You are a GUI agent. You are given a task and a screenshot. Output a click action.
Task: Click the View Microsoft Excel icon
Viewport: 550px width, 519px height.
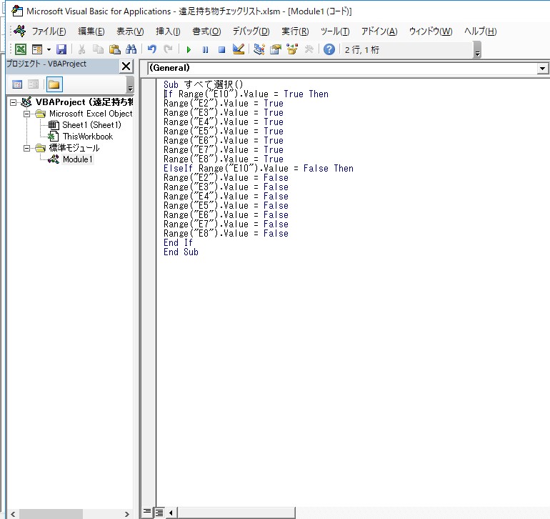coord(20,49)
